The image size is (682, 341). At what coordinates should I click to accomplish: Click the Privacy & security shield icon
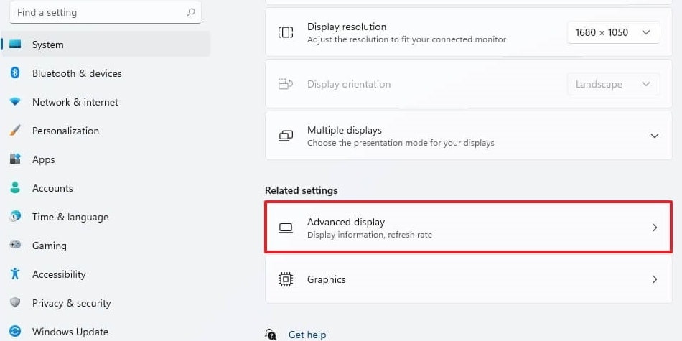pyautogui.click(x=15, y=303)
